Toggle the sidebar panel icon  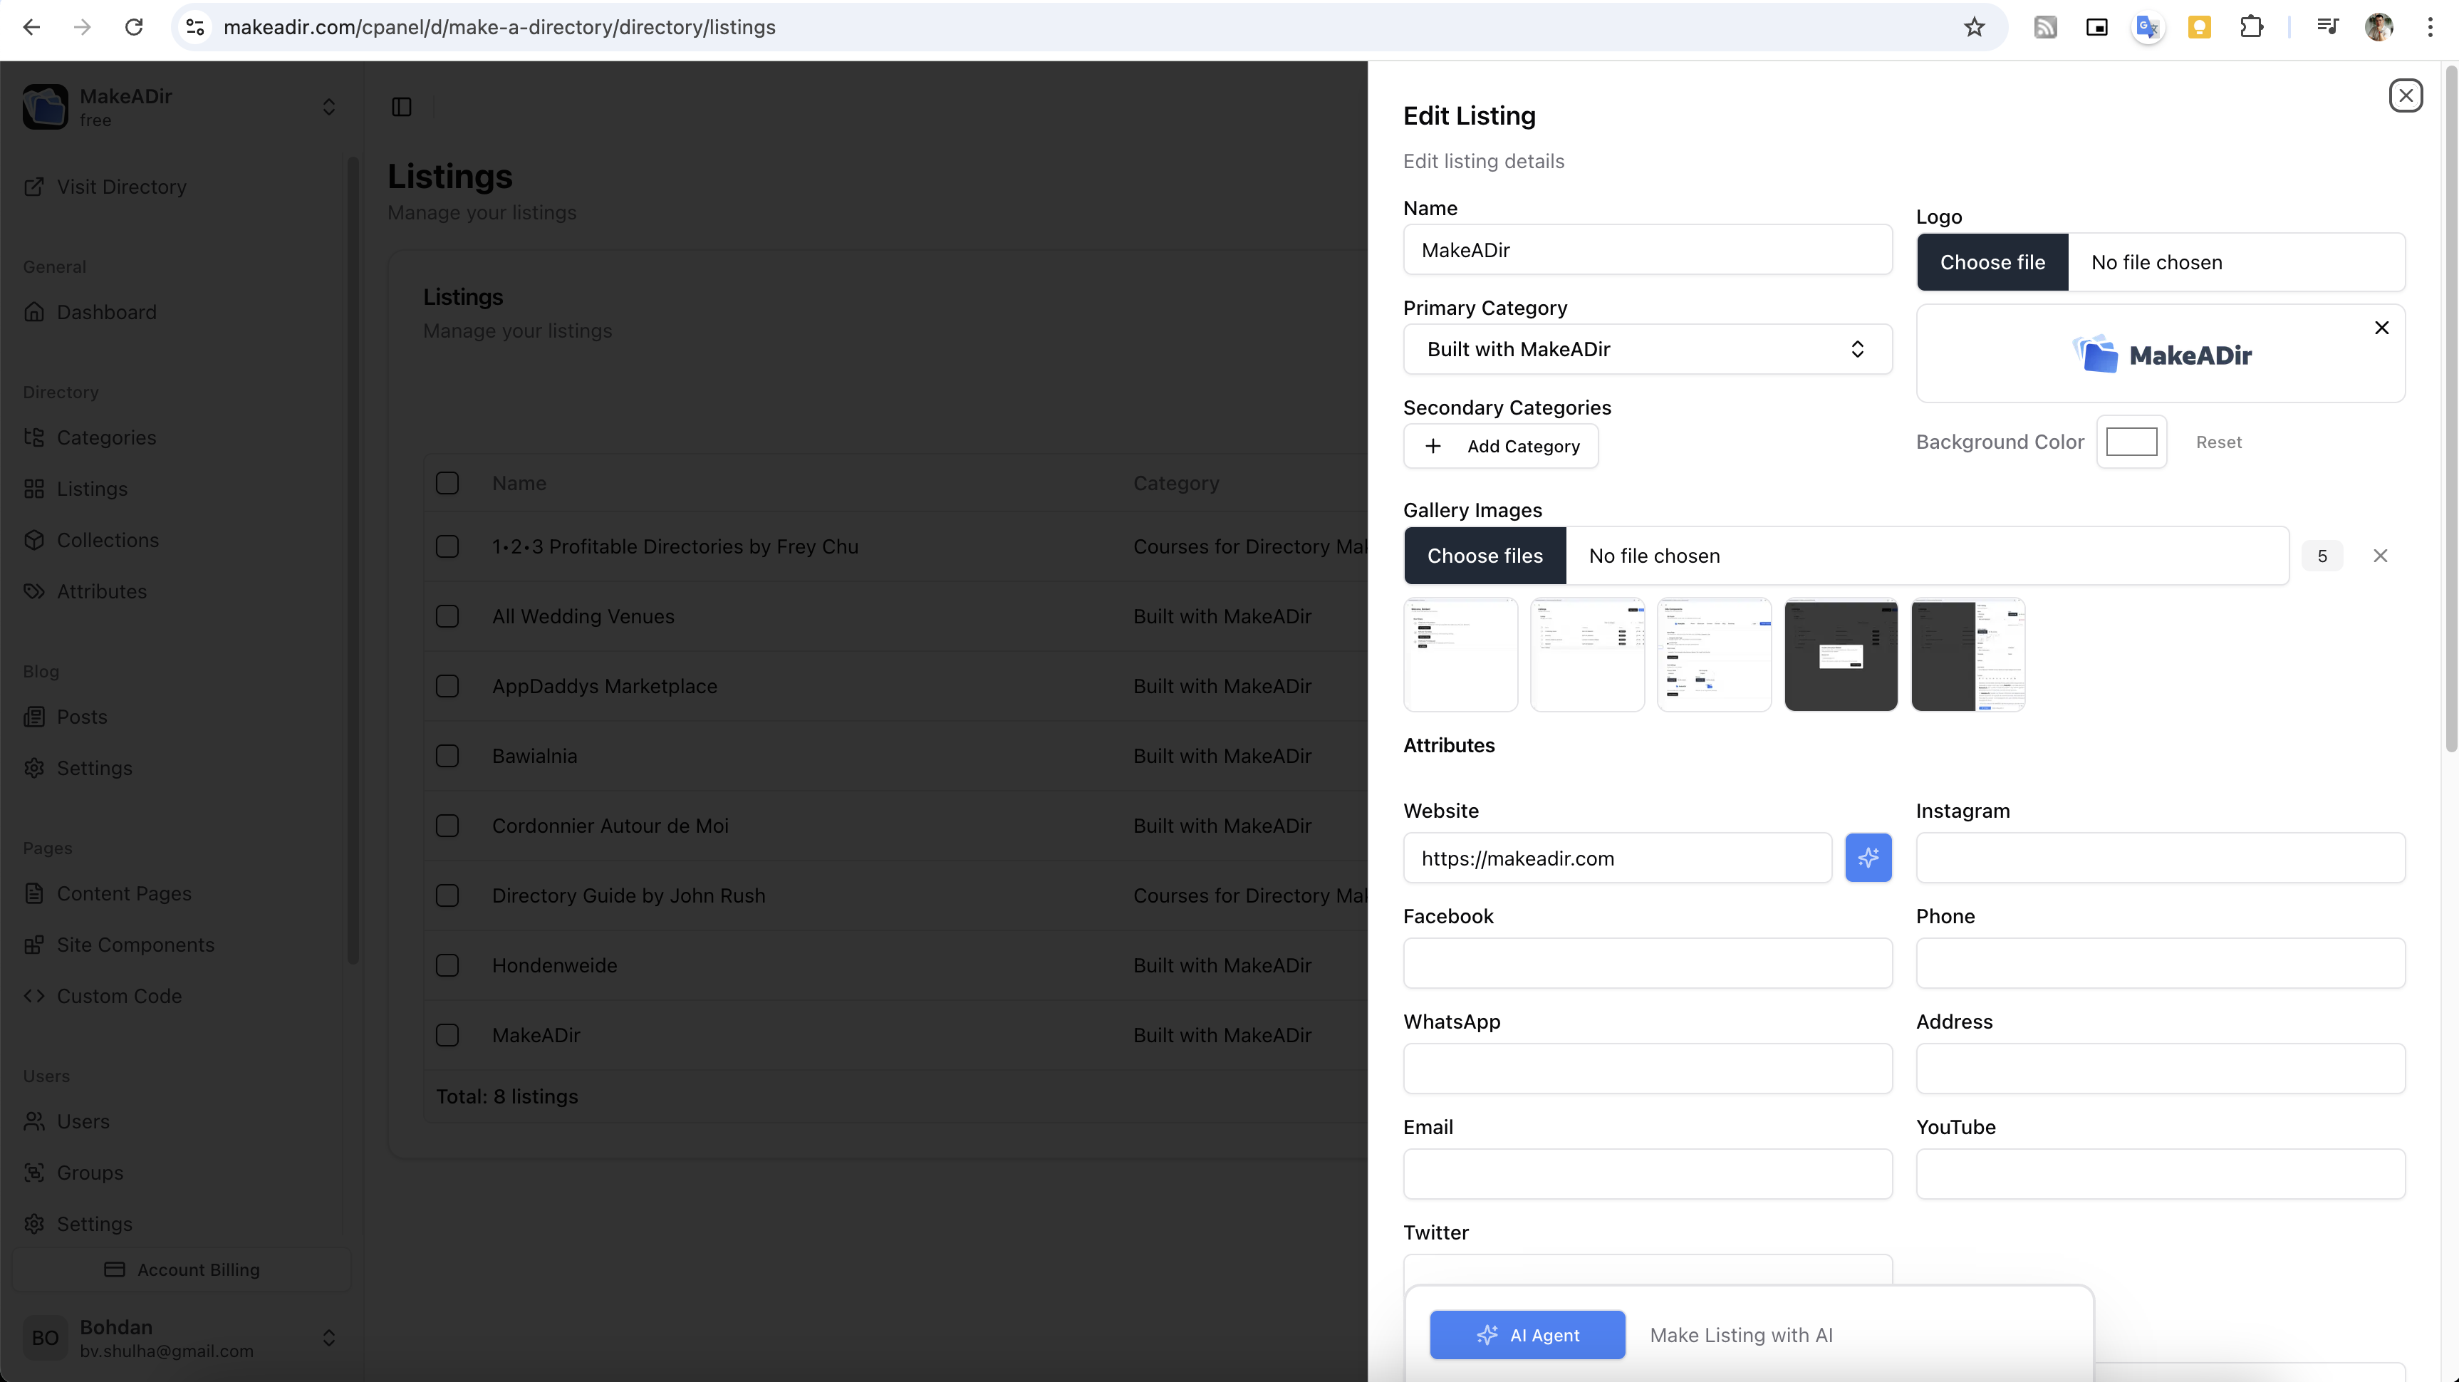tap(402, 107)
